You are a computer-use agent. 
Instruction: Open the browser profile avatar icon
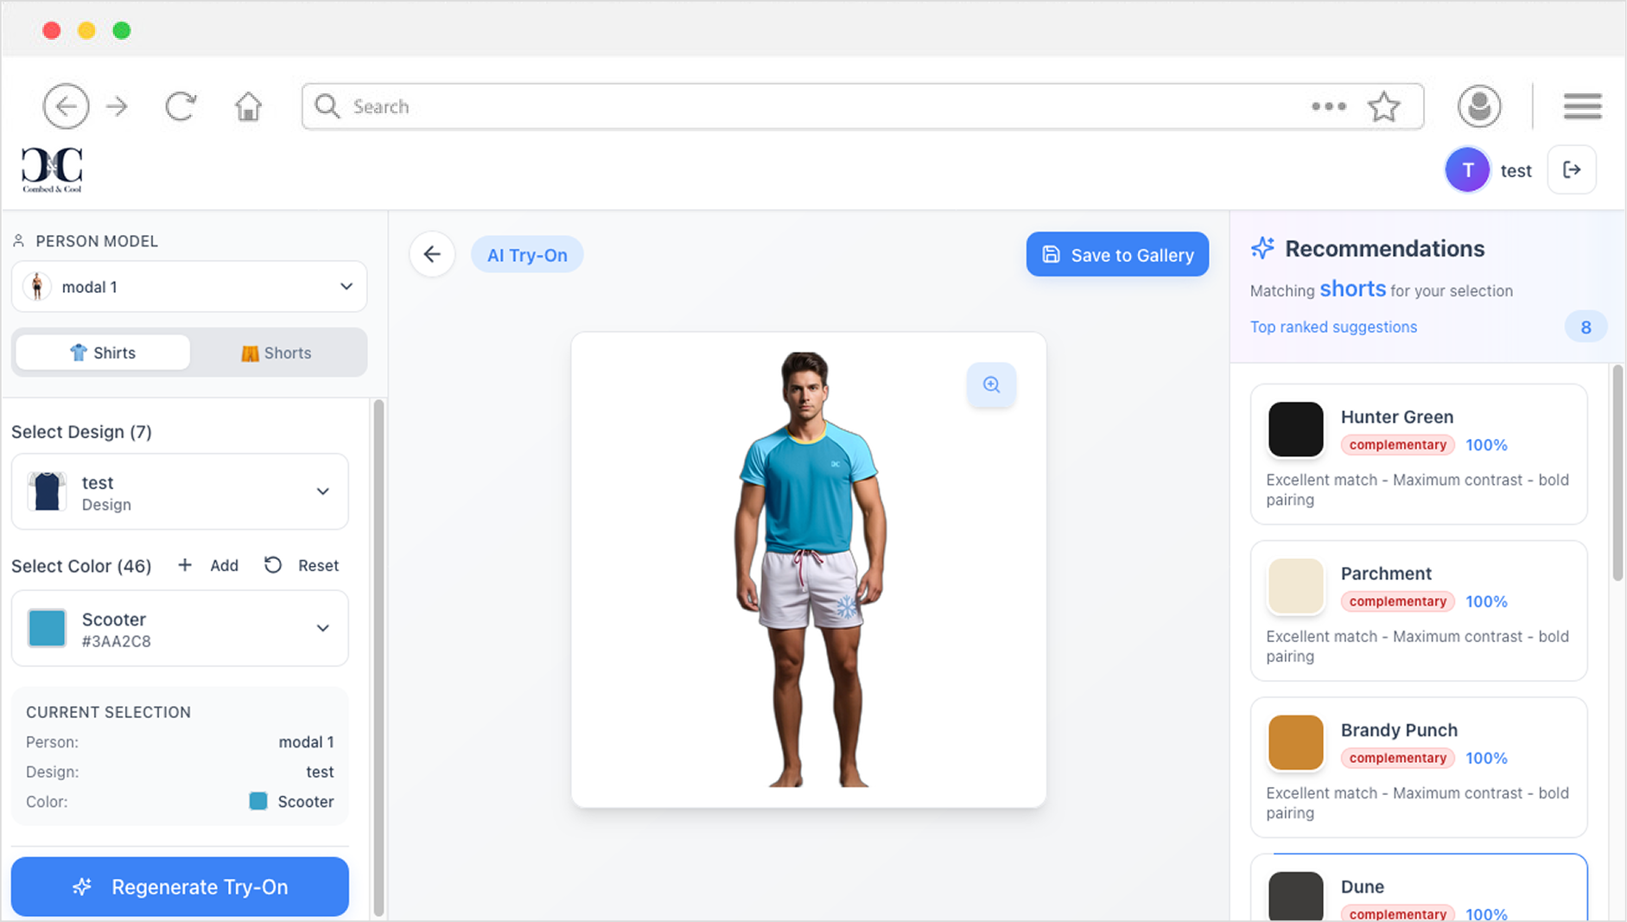[1479, 106]
